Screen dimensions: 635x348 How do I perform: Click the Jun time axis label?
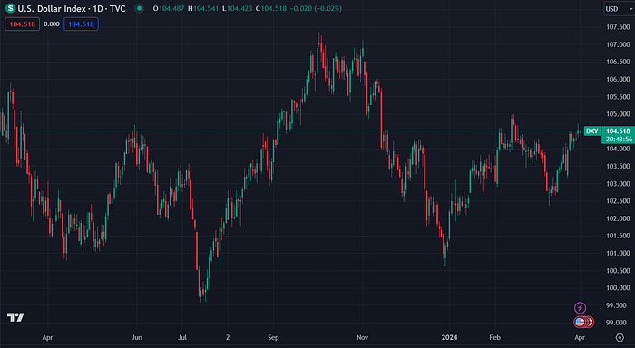136,337
